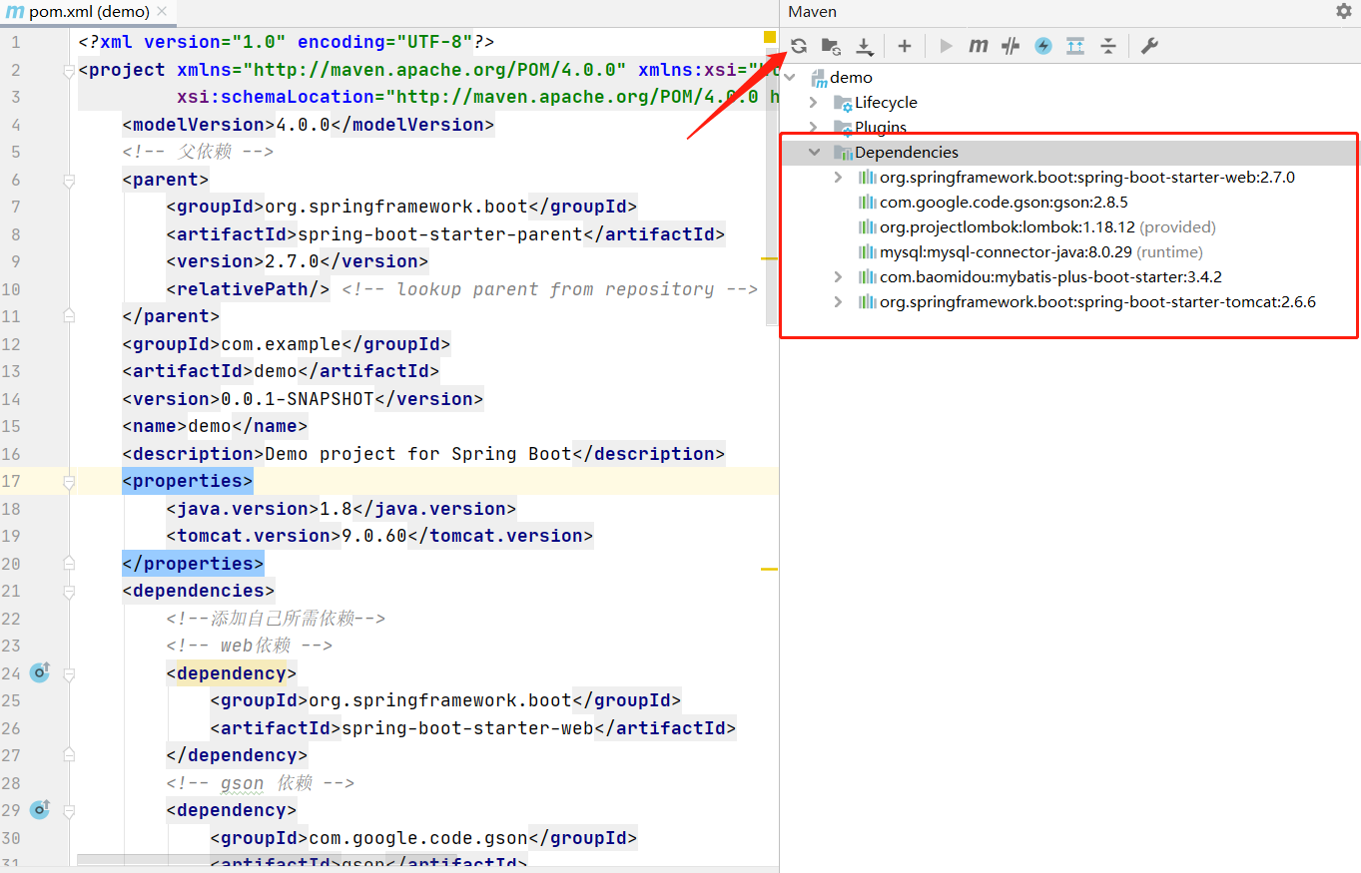
Task: Fold the project element on line 2
Action: tap(69, 70)
